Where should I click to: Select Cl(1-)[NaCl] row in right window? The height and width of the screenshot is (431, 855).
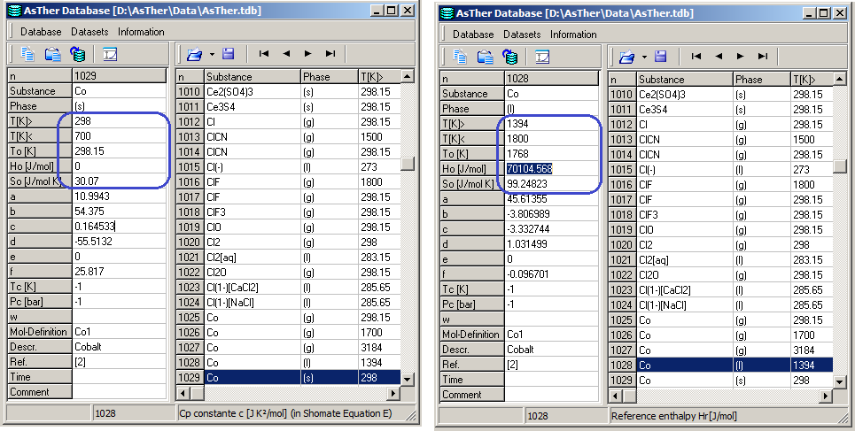point(720,305)
